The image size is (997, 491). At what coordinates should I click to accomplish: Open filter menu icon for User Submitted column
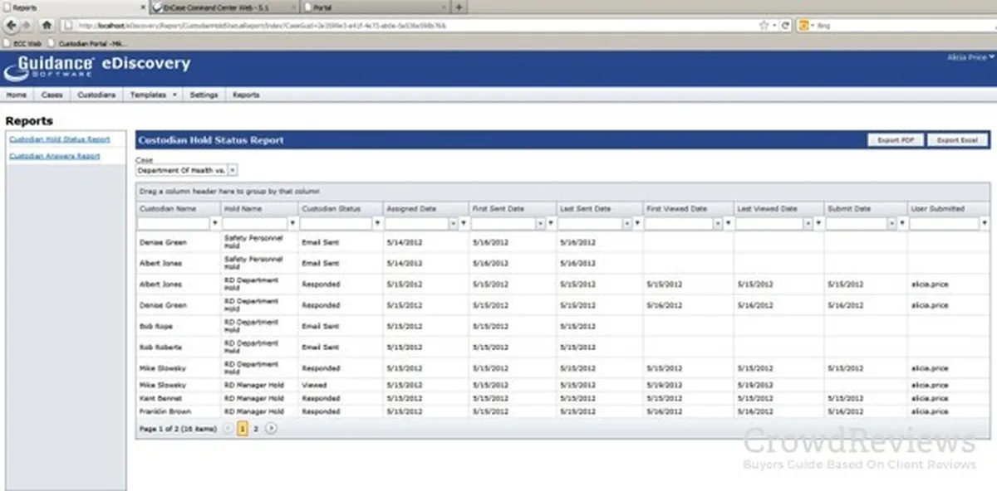click(985, 224)
